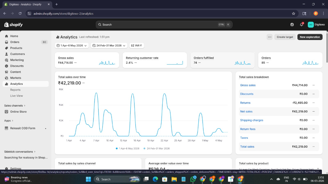Open the Sidekick assistant icon in top bar
This screenshot has height=184, width=328.
coord(292,25)
